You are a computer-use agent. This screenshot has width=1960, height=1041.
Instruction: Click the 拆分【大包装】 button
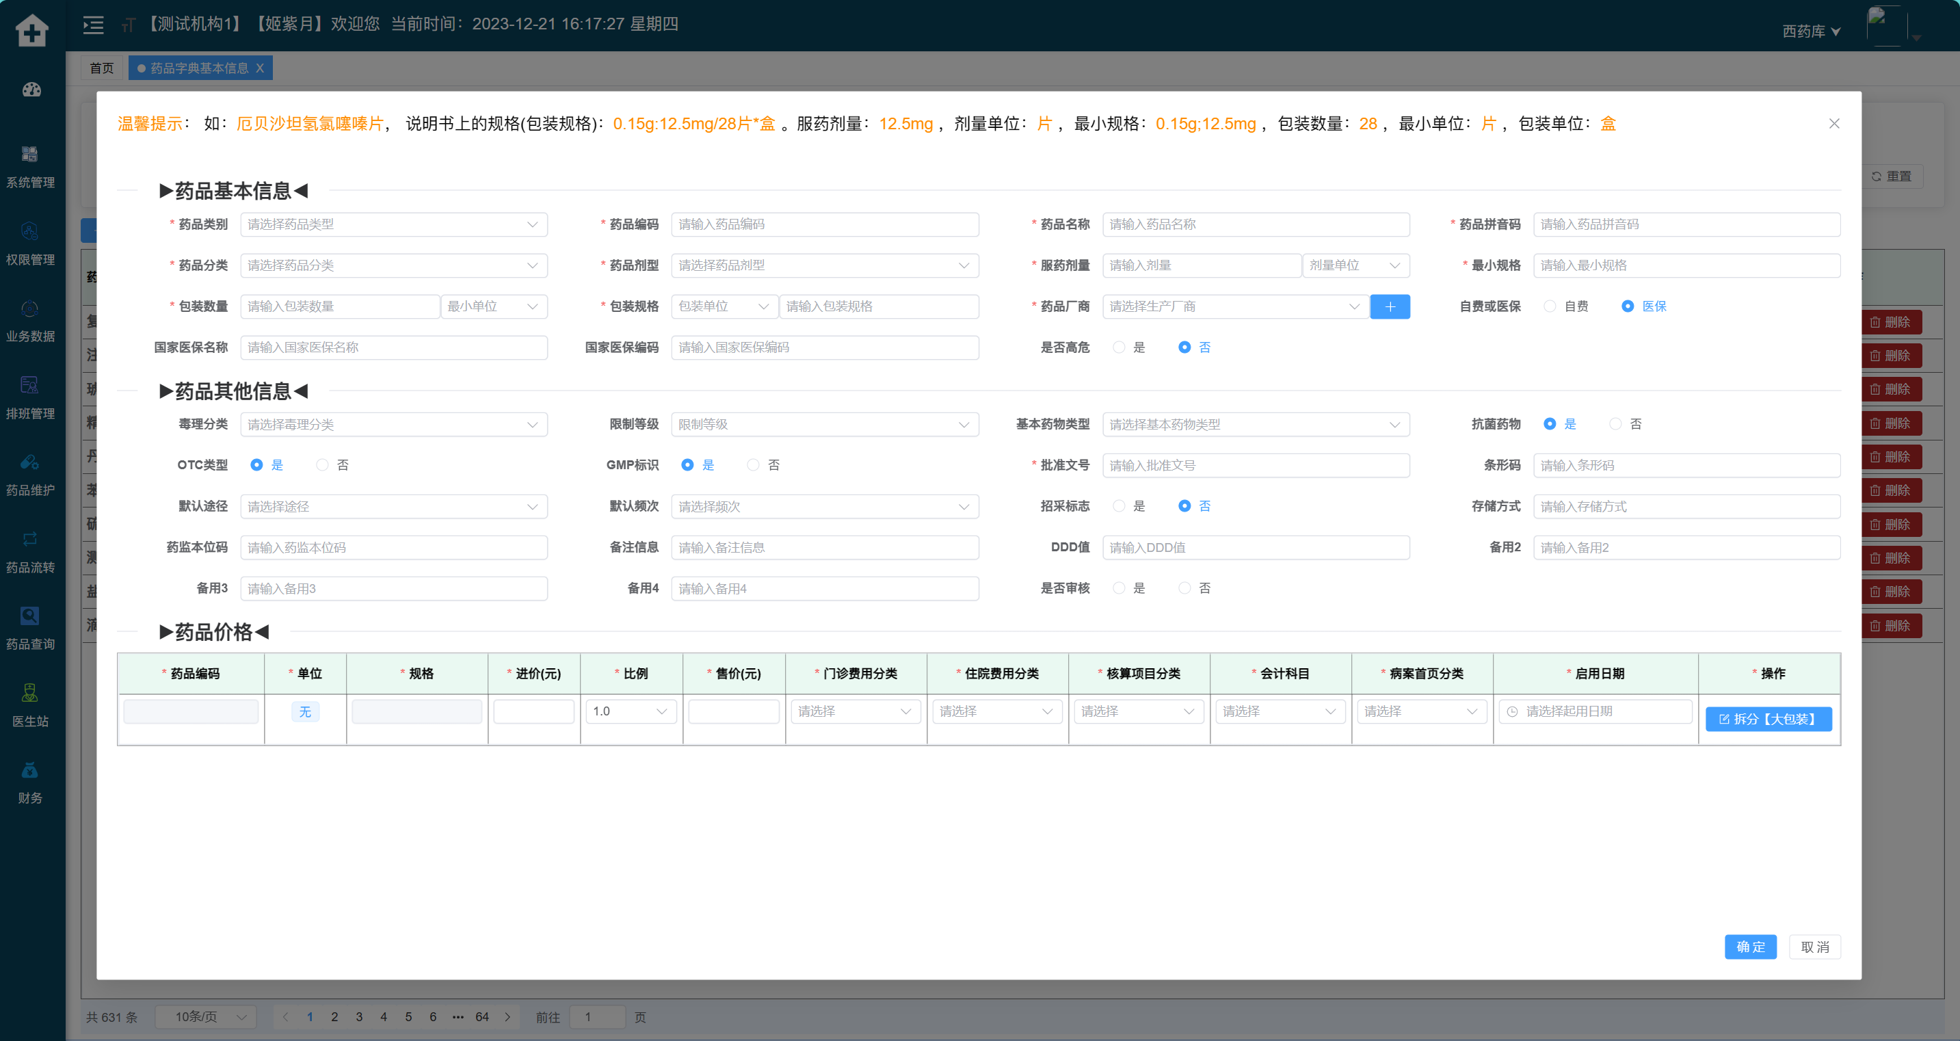[x=1768, y=719]
